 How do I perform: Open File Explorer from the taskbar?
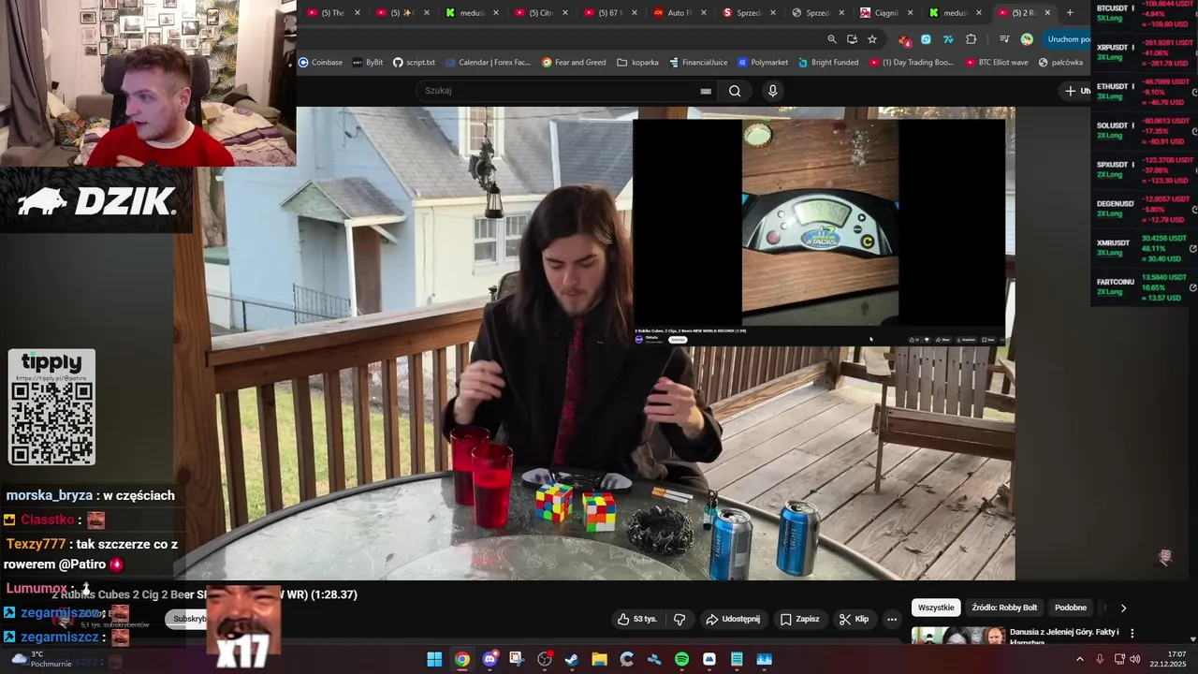(x=599, y=659)
